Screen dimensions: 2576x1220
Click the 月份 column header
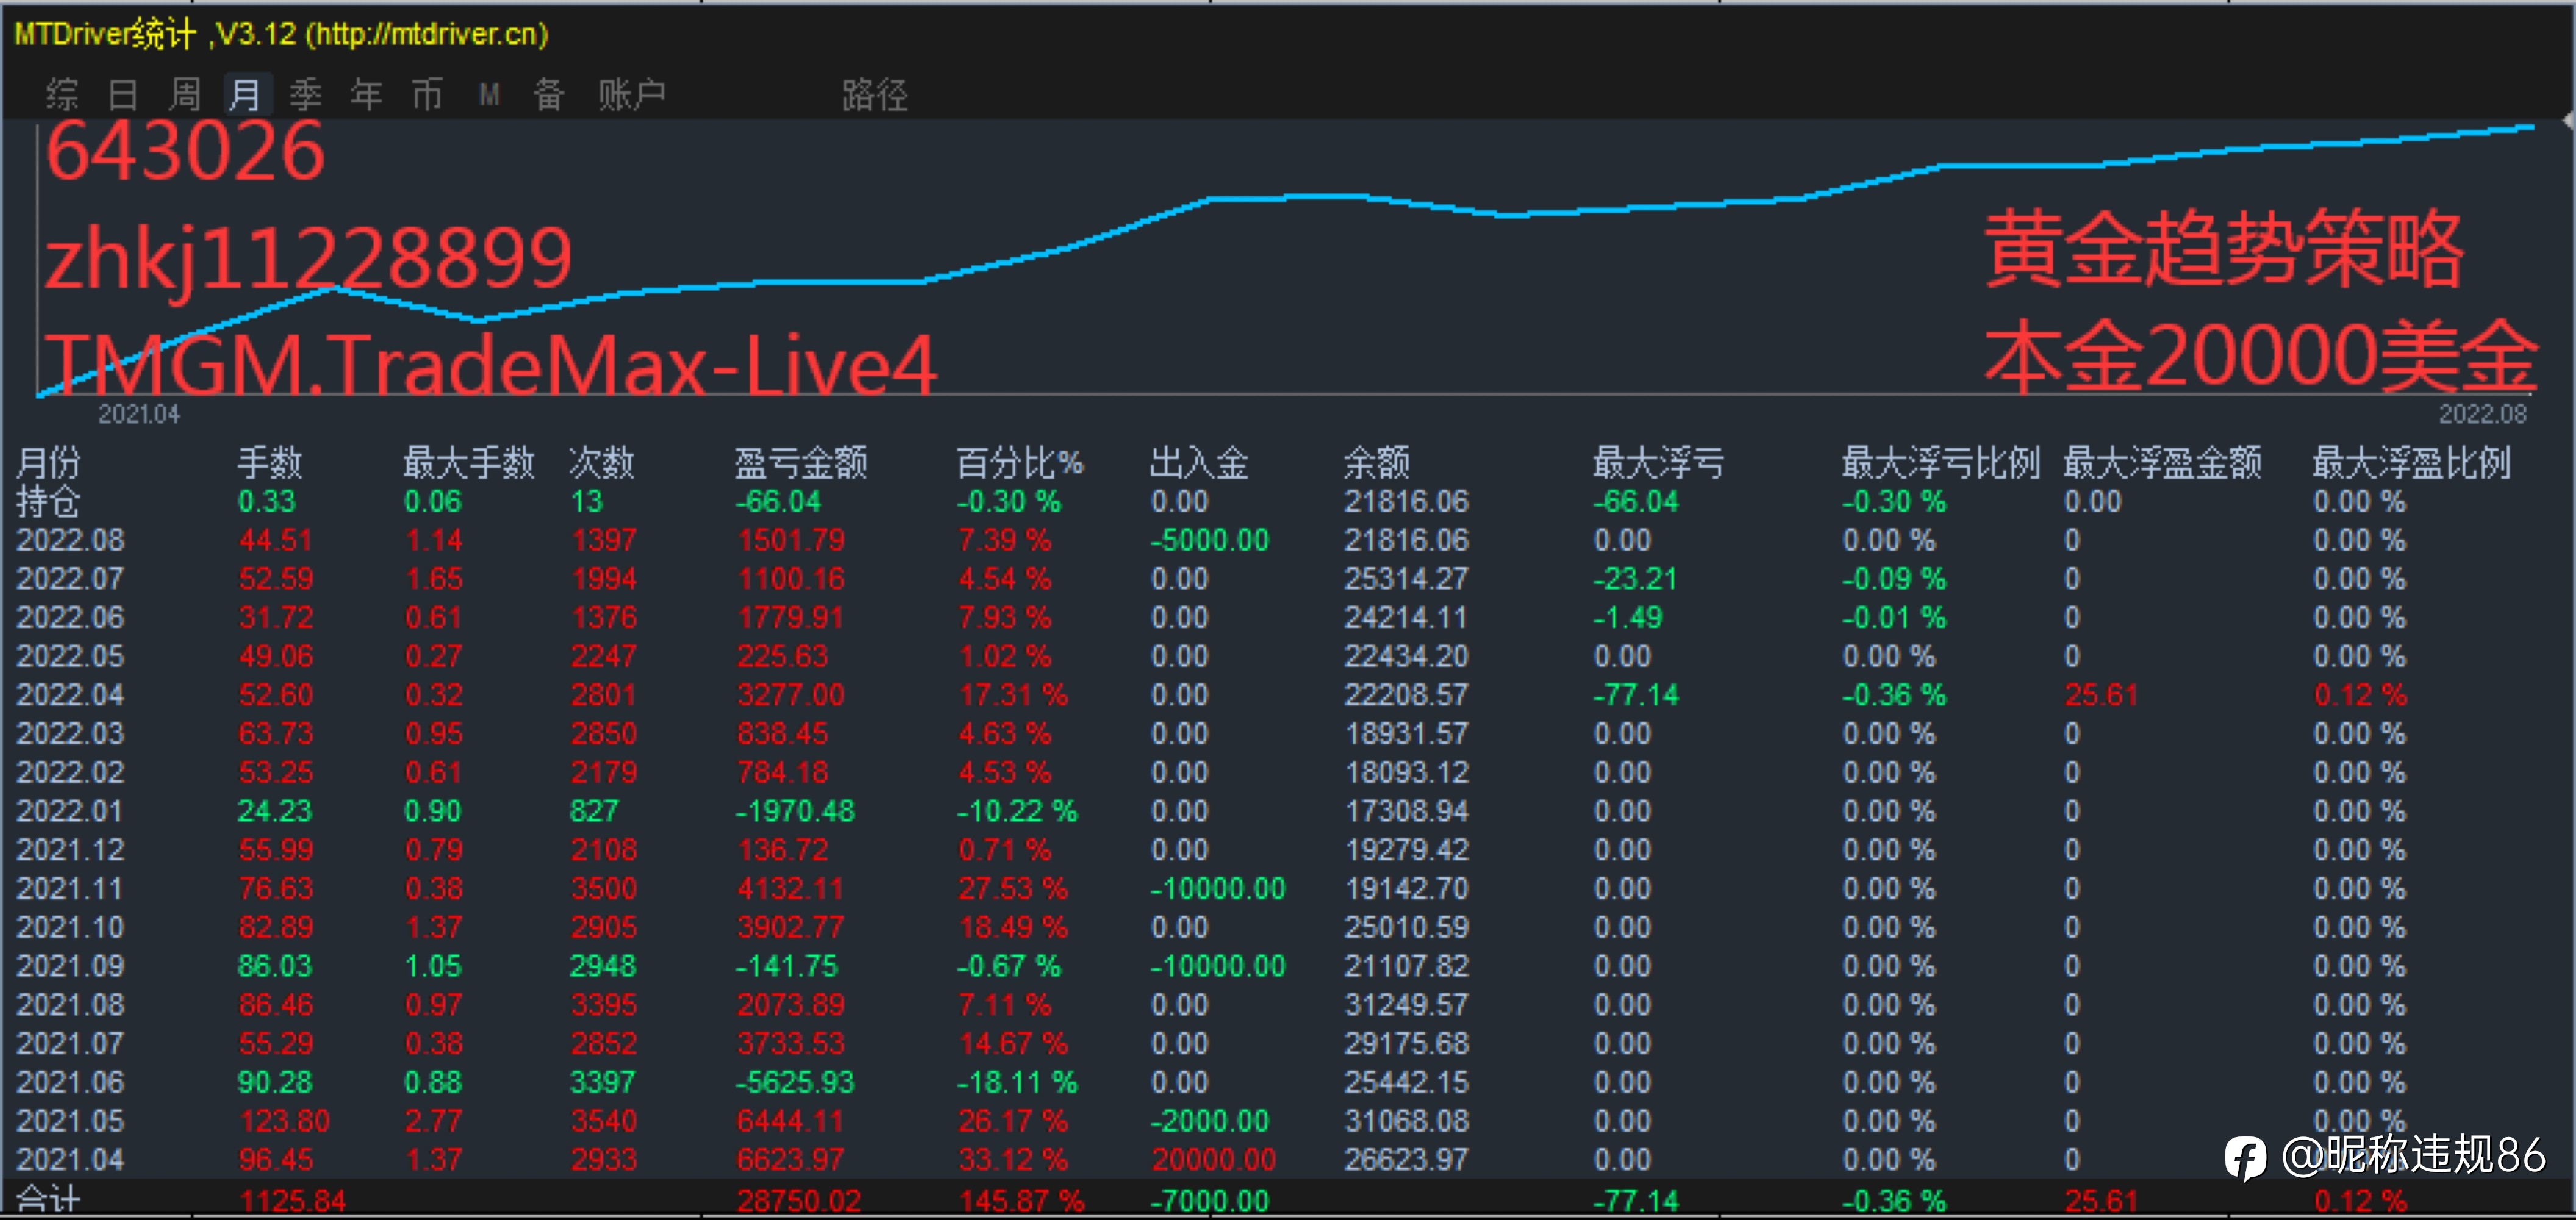point(49,463)
